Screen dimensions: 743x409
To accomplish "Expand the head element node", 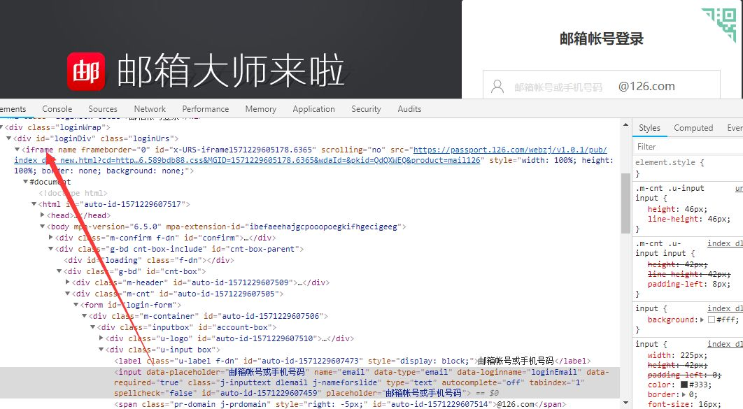I will pos(42,215).
